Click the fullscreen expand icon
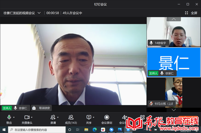201x133 pixels. 186,13
